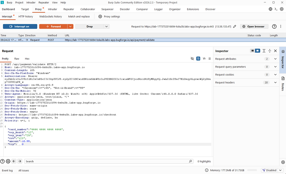Click the search help question-mark icon
286x174 pixels.
(2, 161)
